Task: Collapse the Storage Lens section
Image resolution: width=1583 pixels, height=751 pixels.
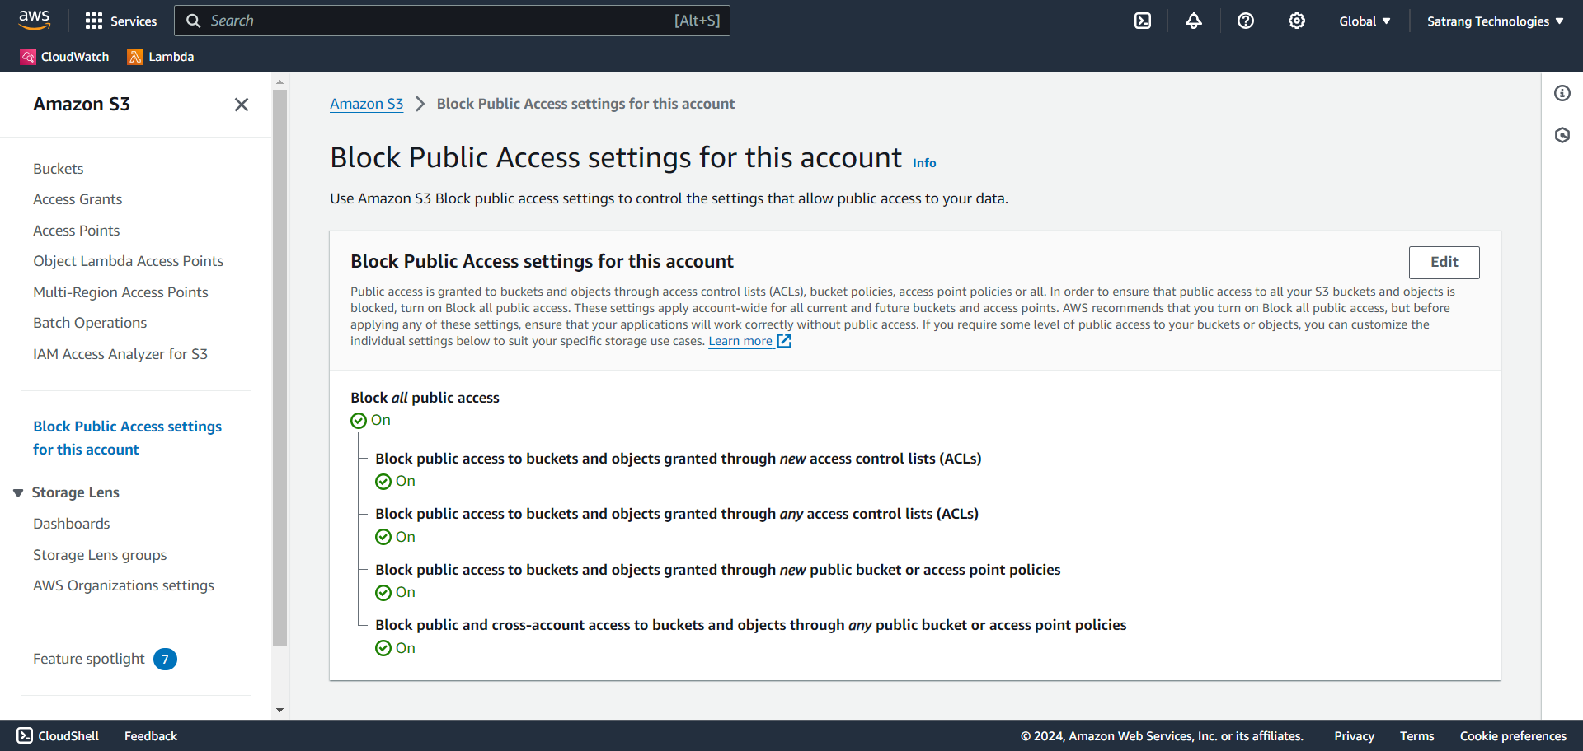Action: [x=18, y=492]
